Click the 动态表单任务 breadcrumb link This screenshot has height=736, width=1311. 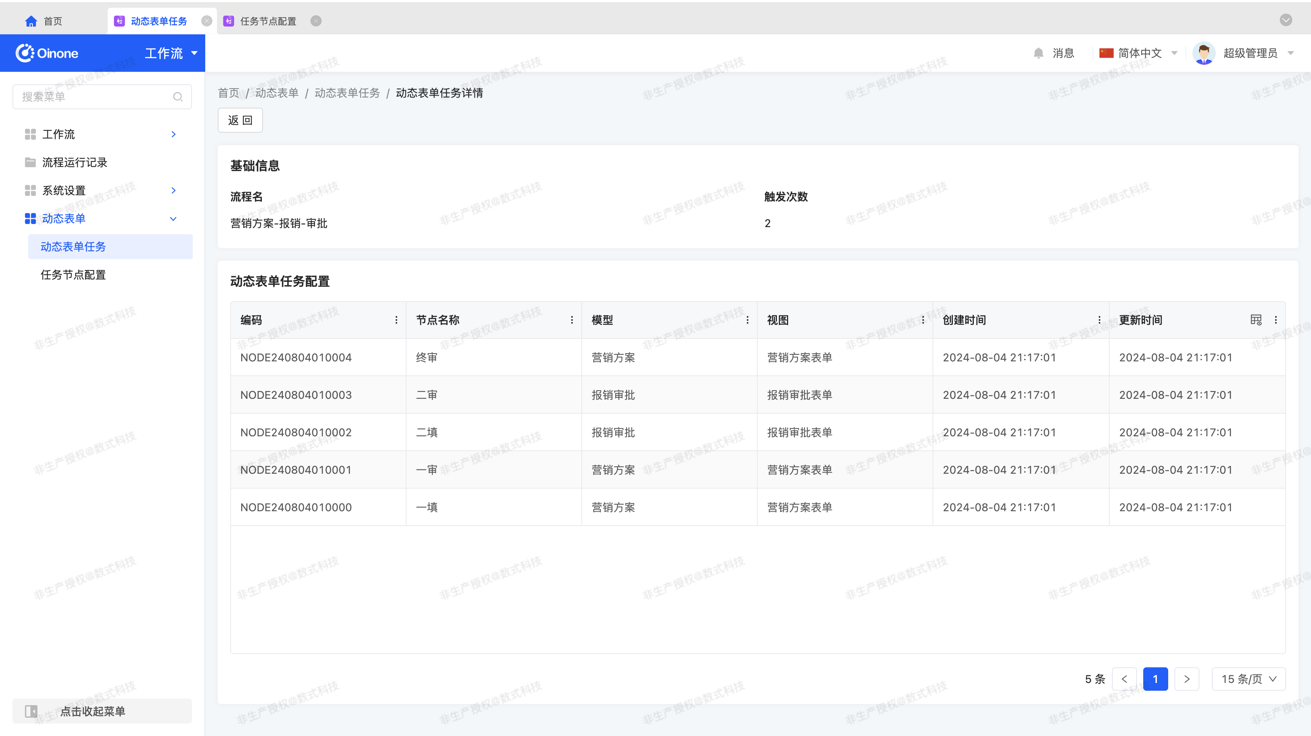[x=347, y=92]
